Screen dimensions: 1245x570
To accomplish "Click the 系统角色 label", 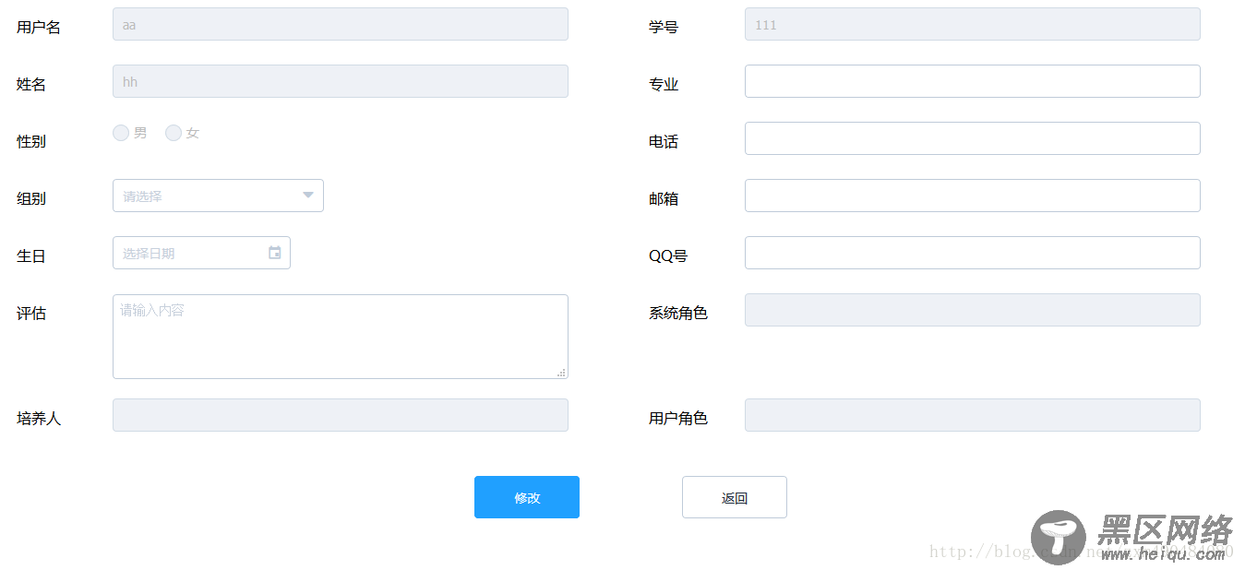I will click(x=678, y=313).
